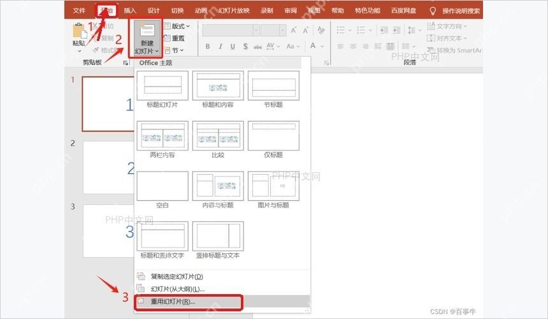The image size is (548, 319).
Task: Choose the 空白 layout
Action: [x=162, y=190]
